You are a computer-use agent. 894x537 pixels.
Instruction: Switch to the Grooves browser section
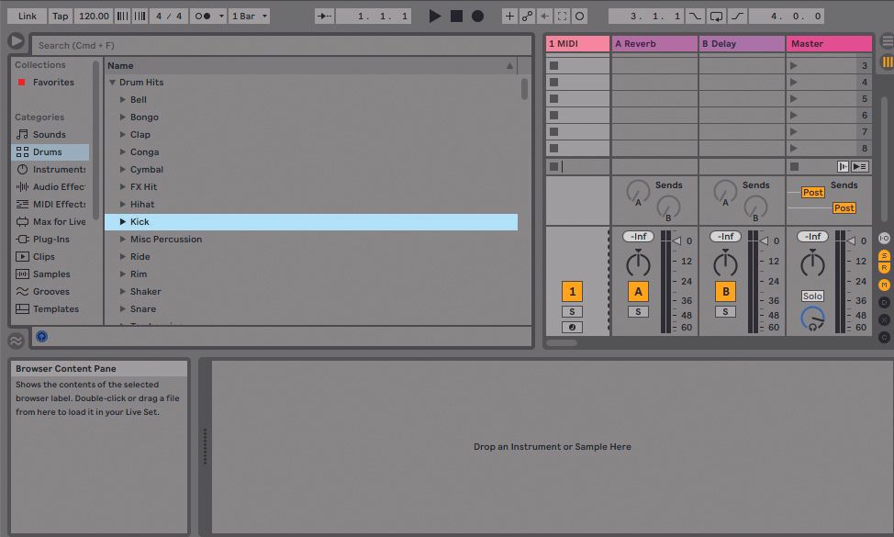point(52,291)
